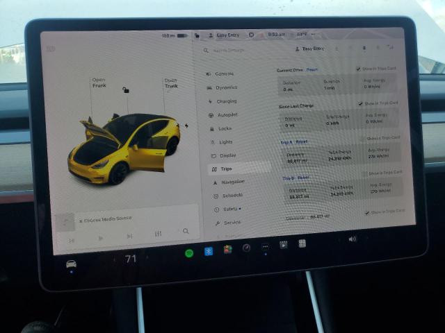This screenshot has width=445, height=333.
Task: Reset the Current Drive trip
Action: pos(312,69)
